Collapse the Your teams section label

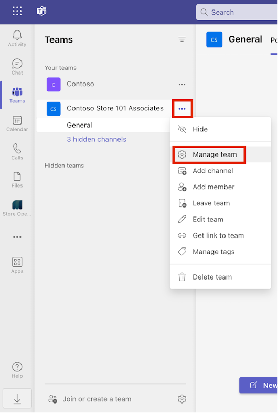point(60,68)
